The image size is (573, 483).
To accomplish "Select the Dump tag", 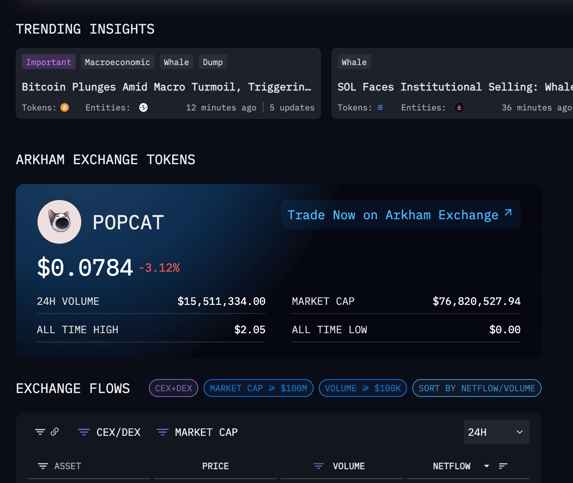I will click(x=213, y=62).
